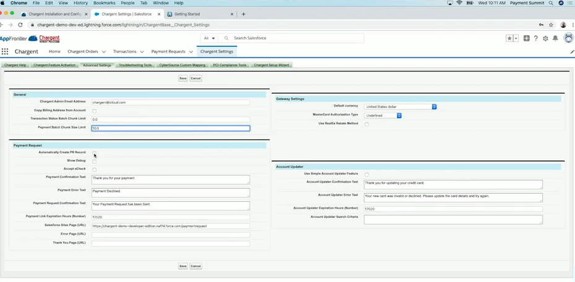
Task: Open the Default currency dropdown
Action: tap(400, 107)
